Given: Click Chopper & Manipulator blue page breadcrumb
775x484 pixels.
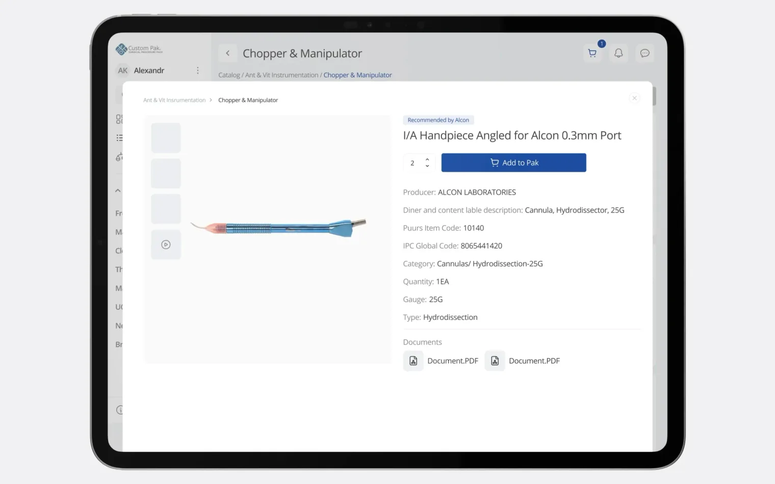Looking at the screenshot, I should [357, 75].
